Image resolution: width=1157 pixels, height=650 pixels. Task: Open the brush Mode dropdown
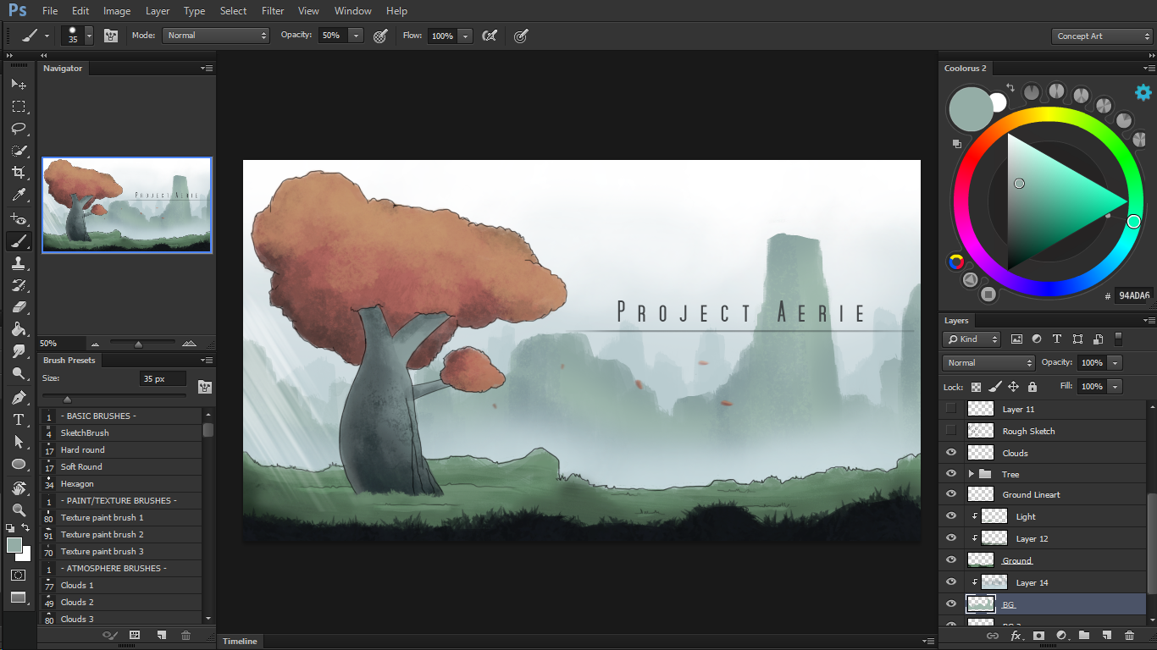[216, 36]
